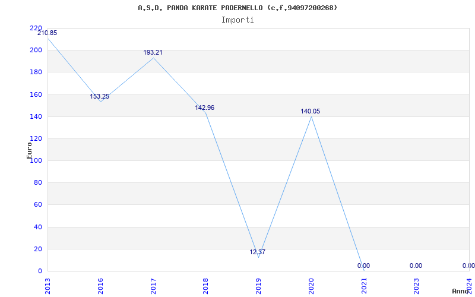Click the 2013 x-axis label
The image size is (475, 297).
(x=48, y=286)
